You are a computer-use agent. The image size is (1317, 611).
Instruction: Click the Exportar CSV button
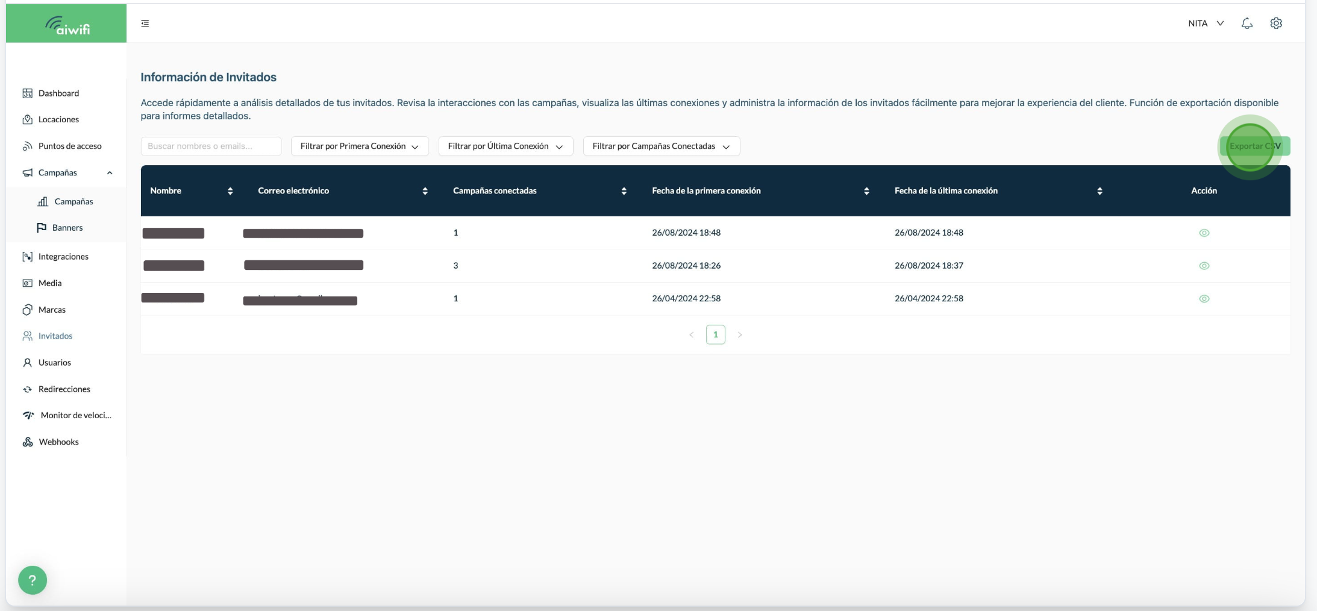click(x=1255, y=146)
